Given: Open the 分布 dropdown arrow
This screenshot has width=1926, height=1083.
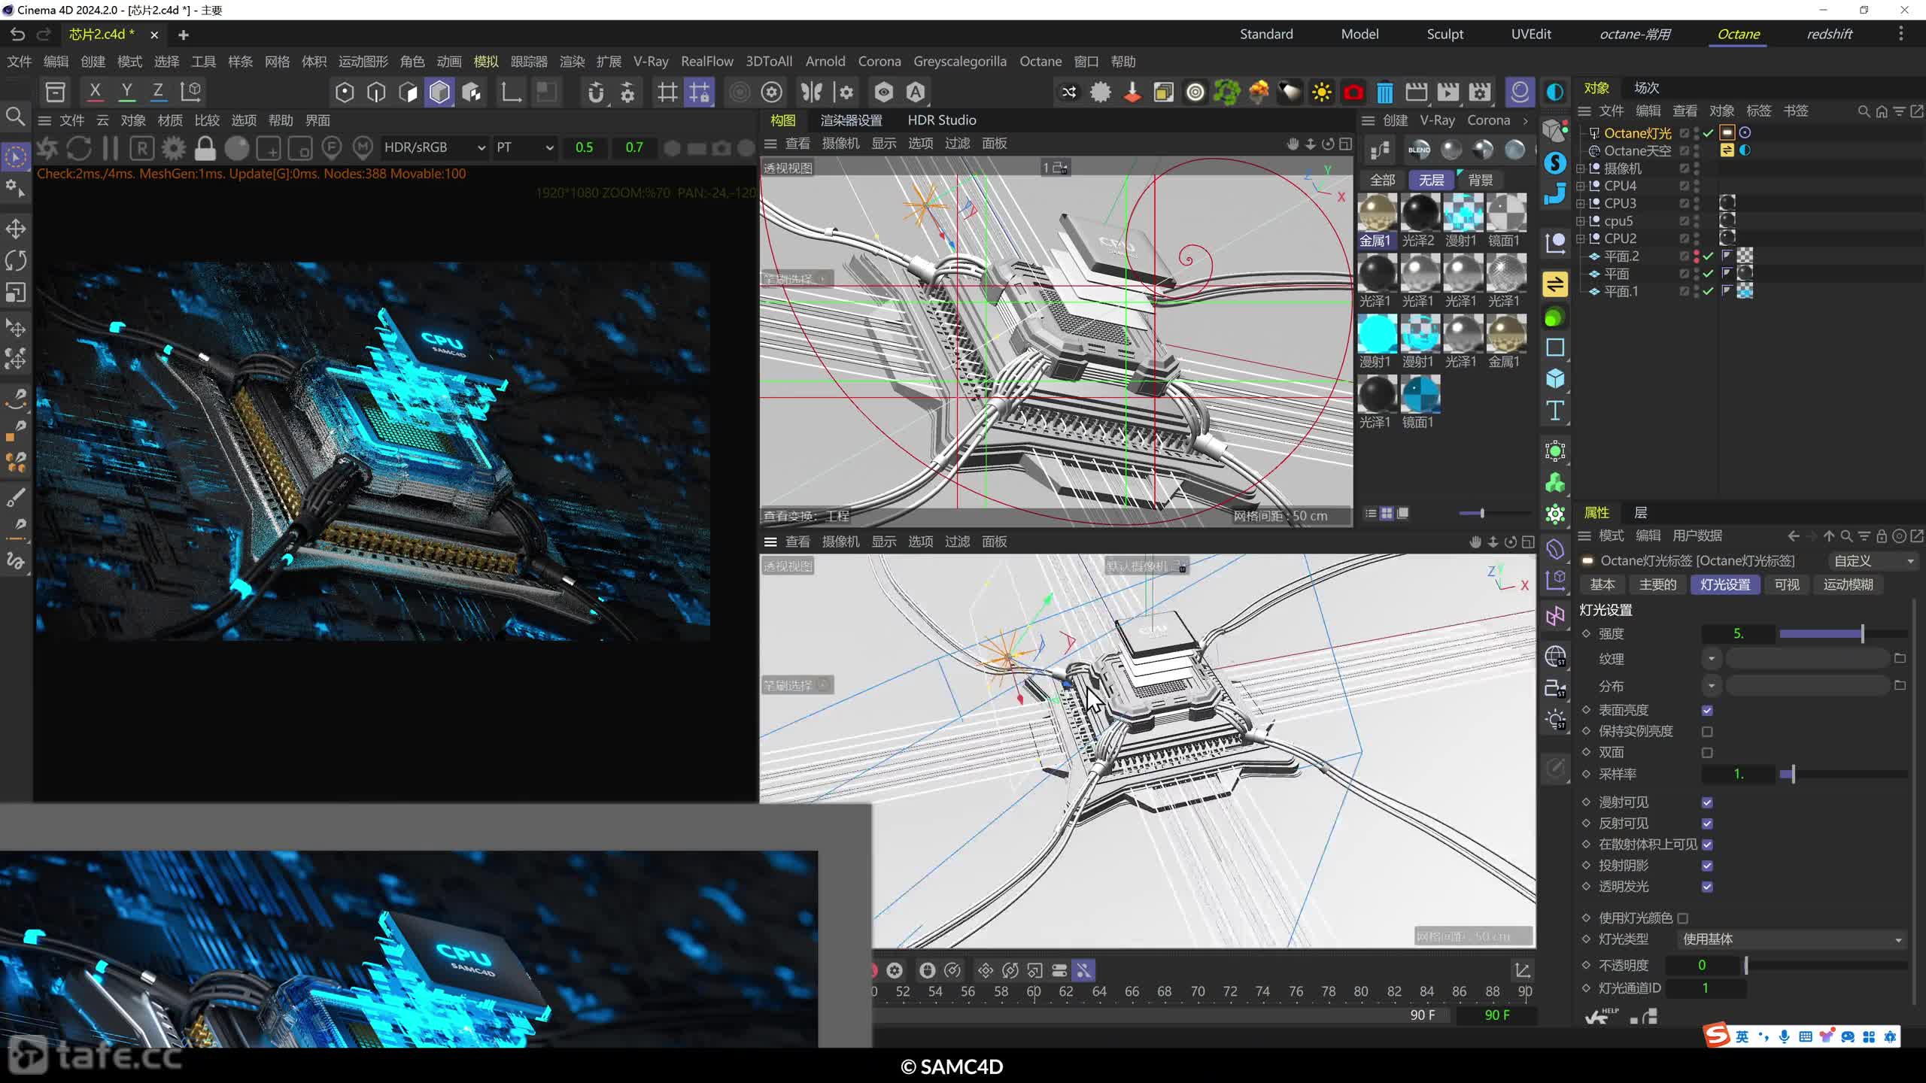Looking at the screenshot, I should pos(1712,686).
